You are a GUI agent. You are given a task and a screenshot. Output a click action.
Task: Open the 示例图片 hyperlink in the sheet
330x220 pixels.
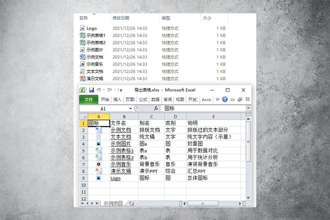(x=121, y=144)
